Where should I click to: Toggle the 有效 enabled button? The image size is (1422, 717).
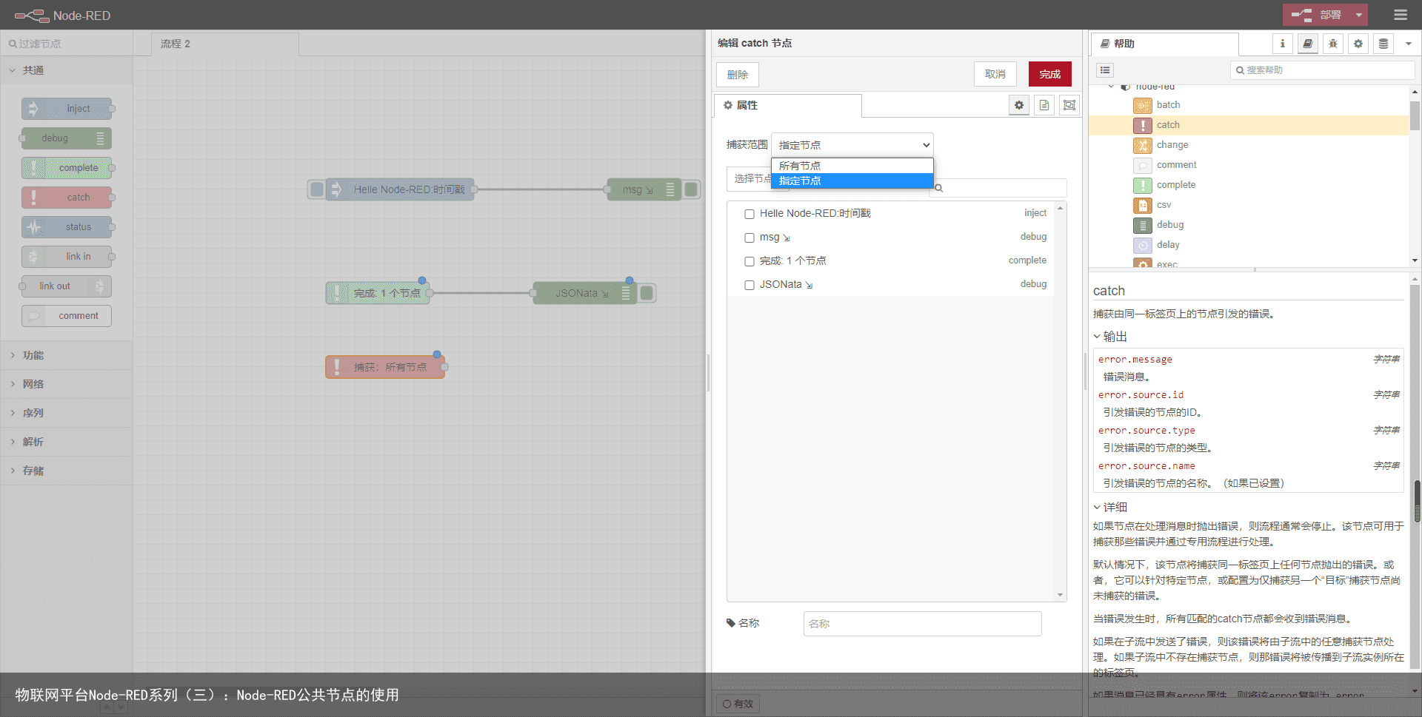click(x=738, y=704)
